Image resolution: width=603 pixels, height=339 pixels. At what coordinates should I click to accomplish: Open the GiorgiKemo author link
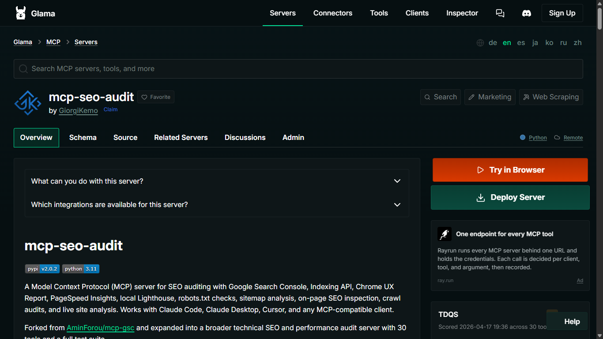pyautogui.click(x=78, y=111)
